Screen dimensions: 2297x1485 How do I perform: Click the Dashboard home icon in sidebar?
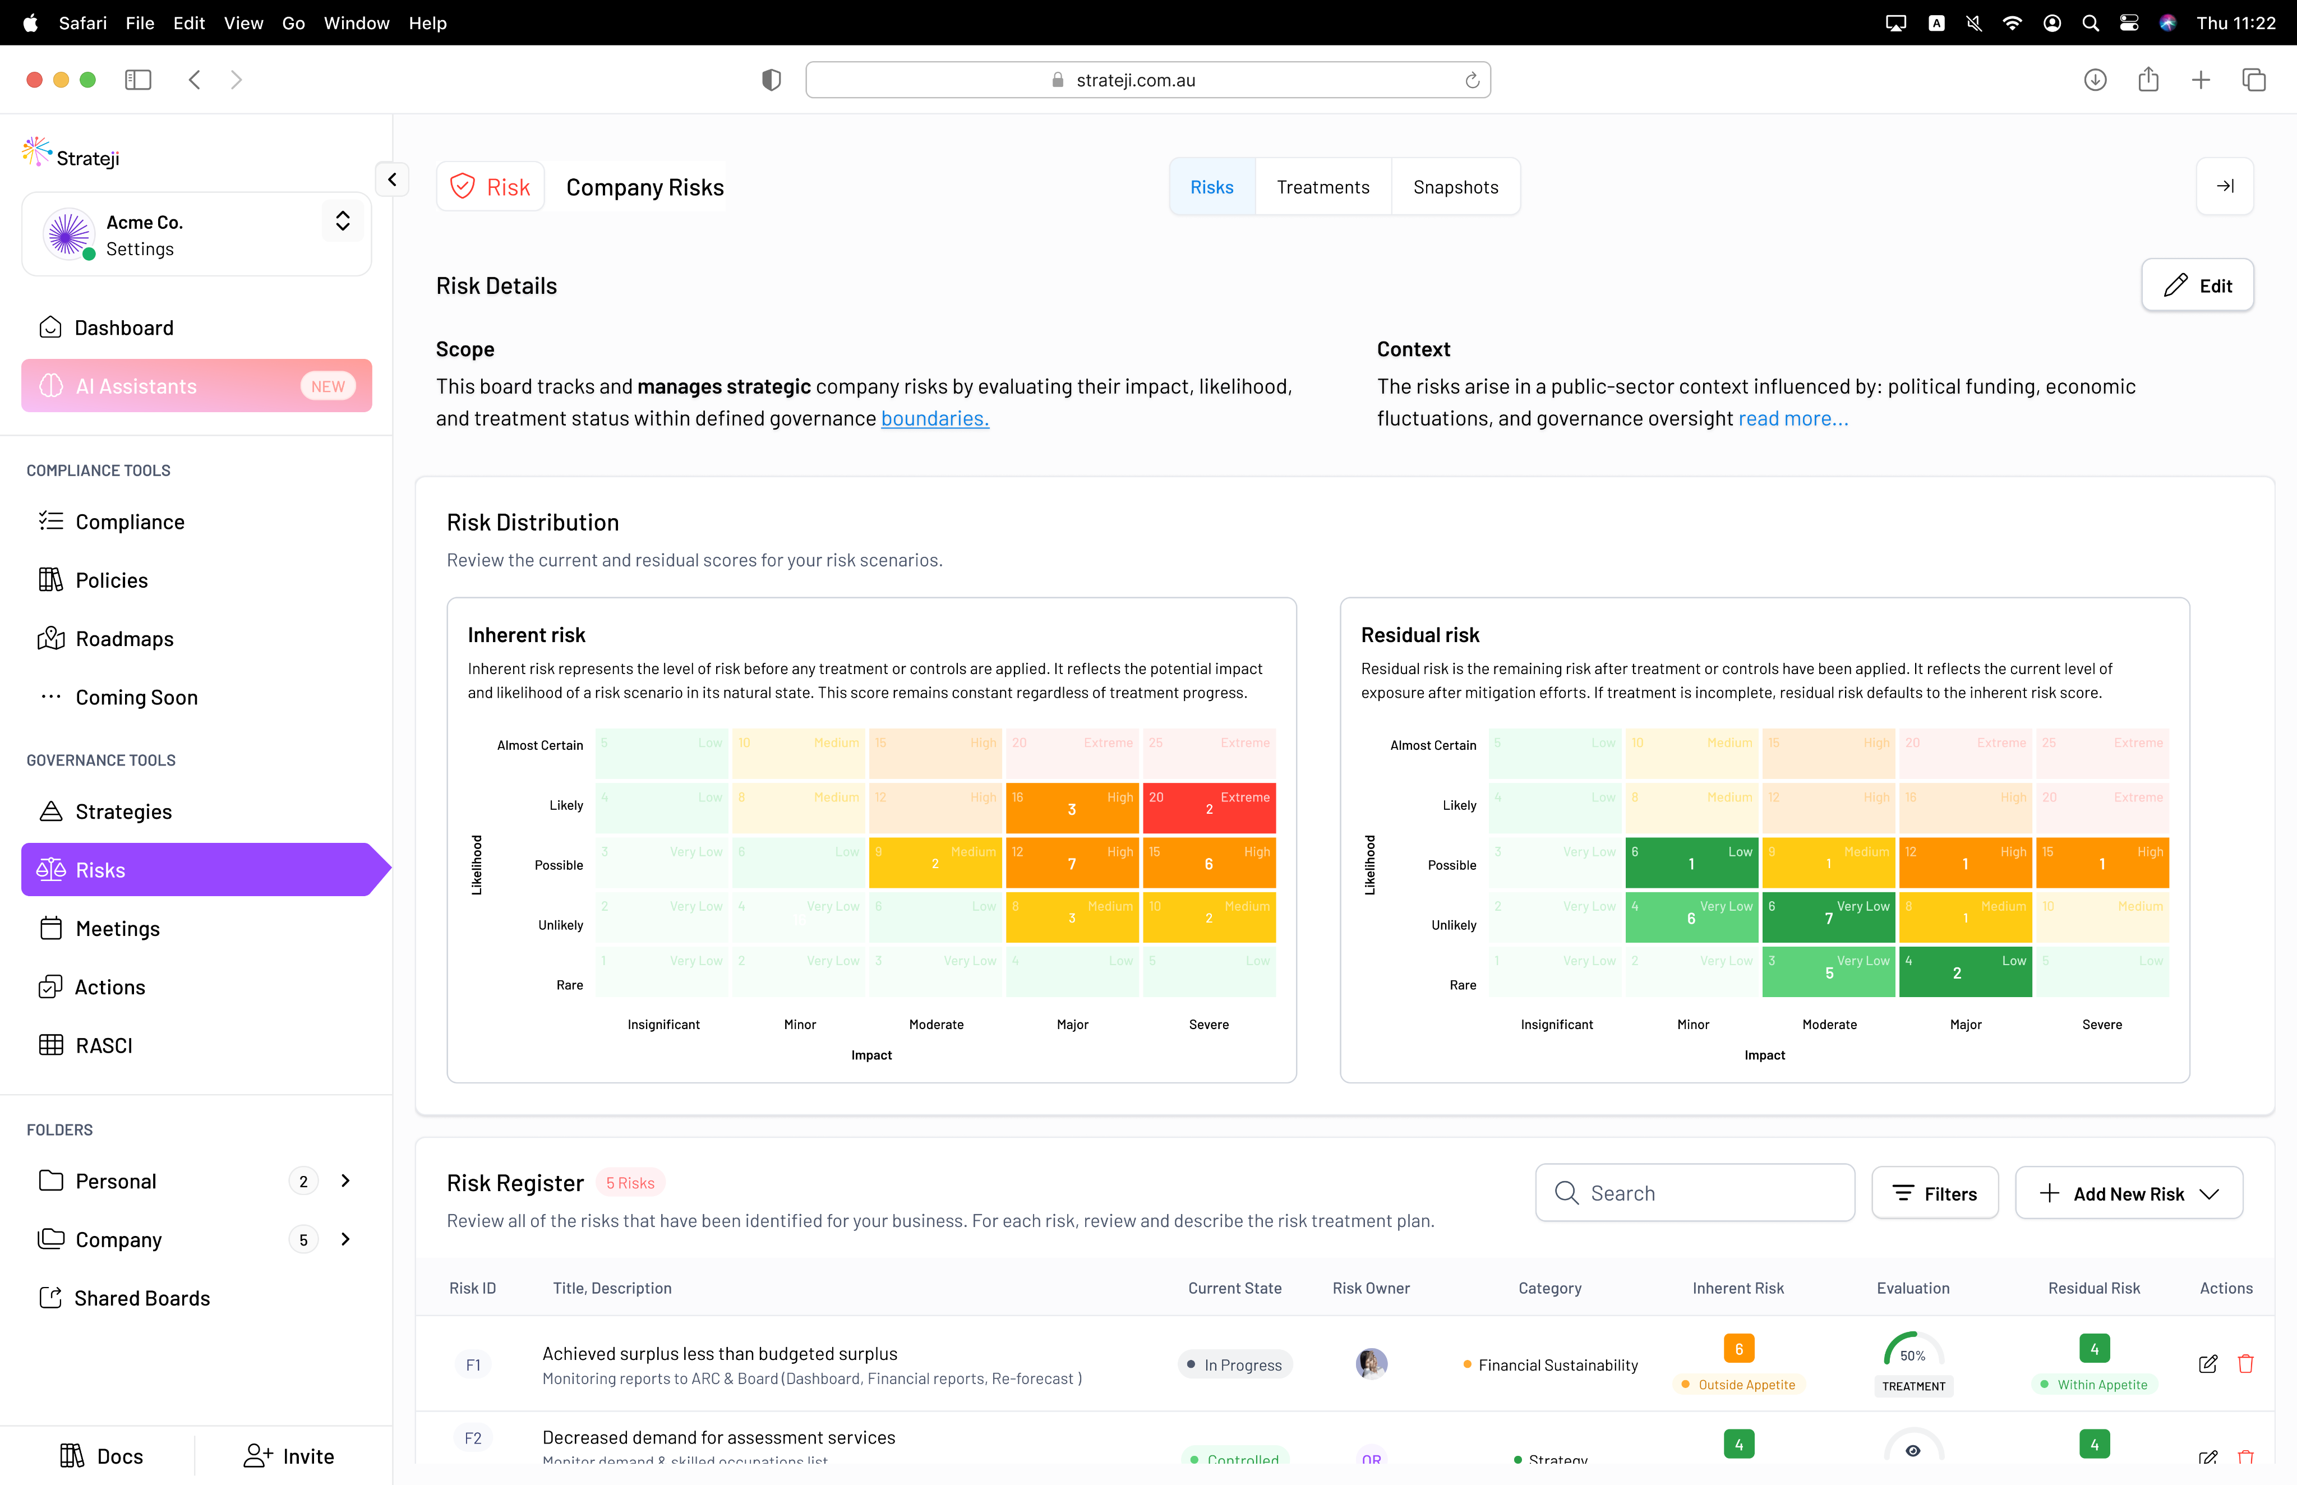coord(50,328)
